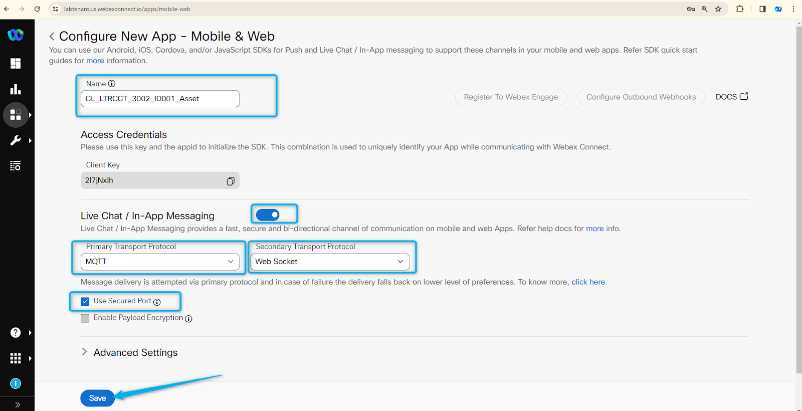The height and width of the screenshot is (411, 802).
Task: Copy the Client Key value
Action: [231, 181]
